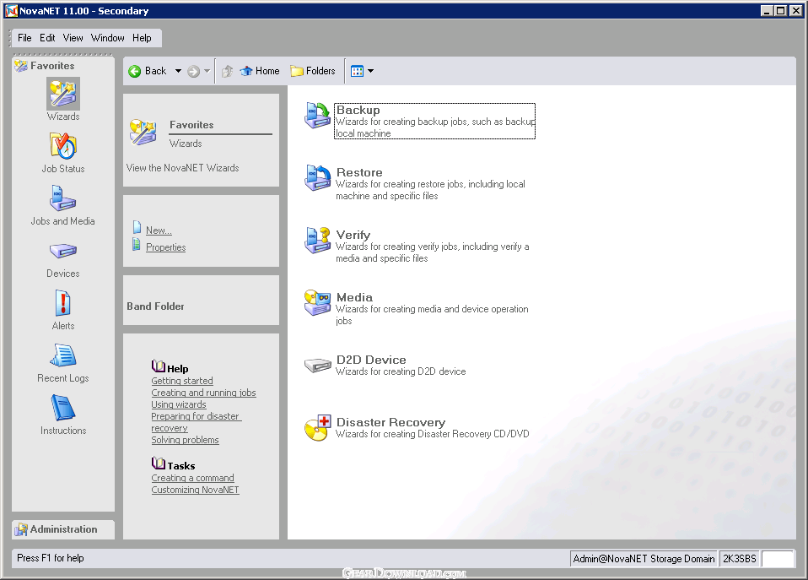
Task: Open the Back history dropdown arrow
Action: pos(178,71)
